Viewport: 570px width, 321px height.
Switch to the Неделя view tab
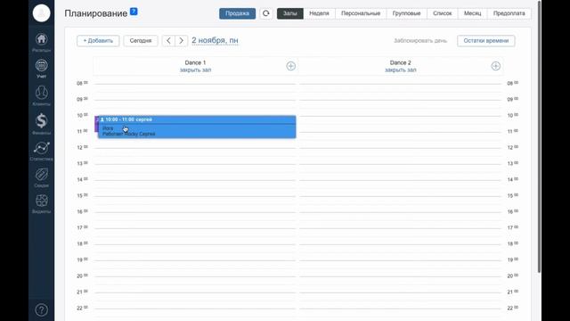319,13
